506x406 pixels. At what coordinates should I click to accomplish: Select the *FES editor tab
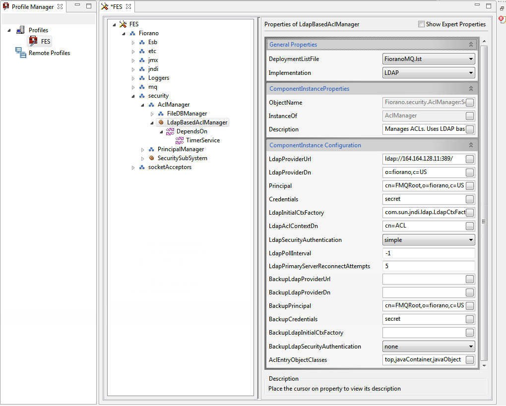(116, 6)
